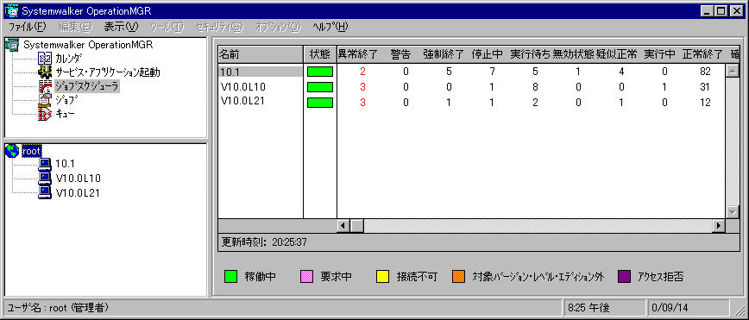Click the 状態 column header
Image resolution: width=749 pixels, height=320 pixels.
click(x=320, y=54)
